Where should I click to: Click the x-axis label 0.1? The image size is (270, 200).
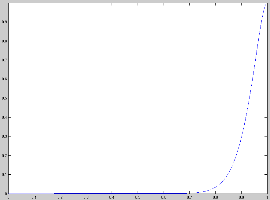[x=34, y=198]
